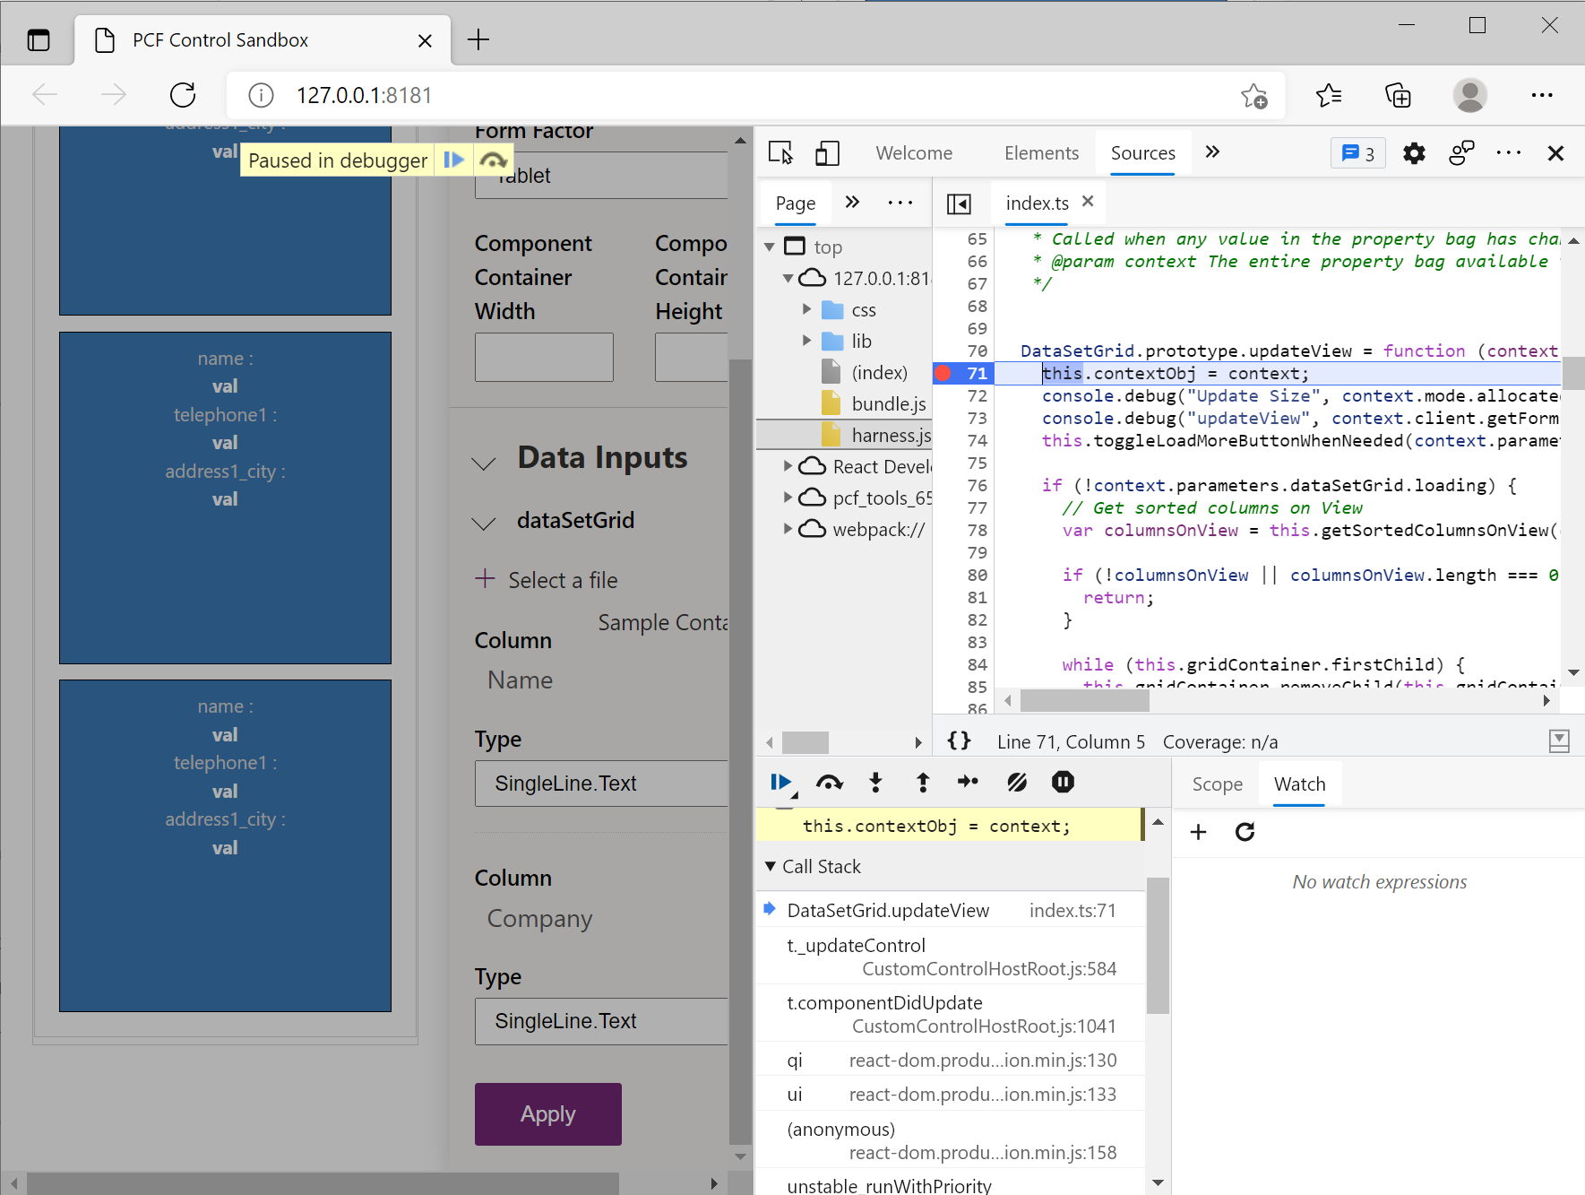The image size is (1585, 1195).
Task: Switch to the Elements tab
Action: coord(1041,152)
